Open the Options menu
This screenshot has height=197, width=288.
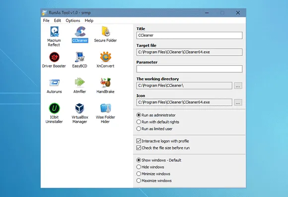click(72, 20)
